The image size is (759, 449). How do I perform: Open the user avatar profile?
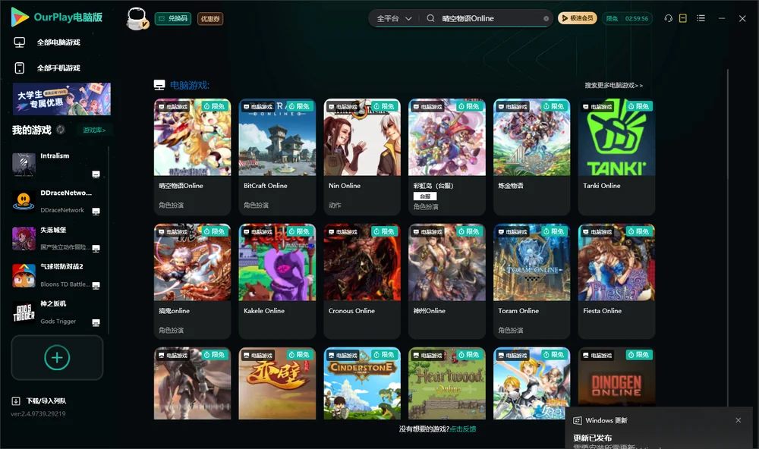[x=137, y=18]
